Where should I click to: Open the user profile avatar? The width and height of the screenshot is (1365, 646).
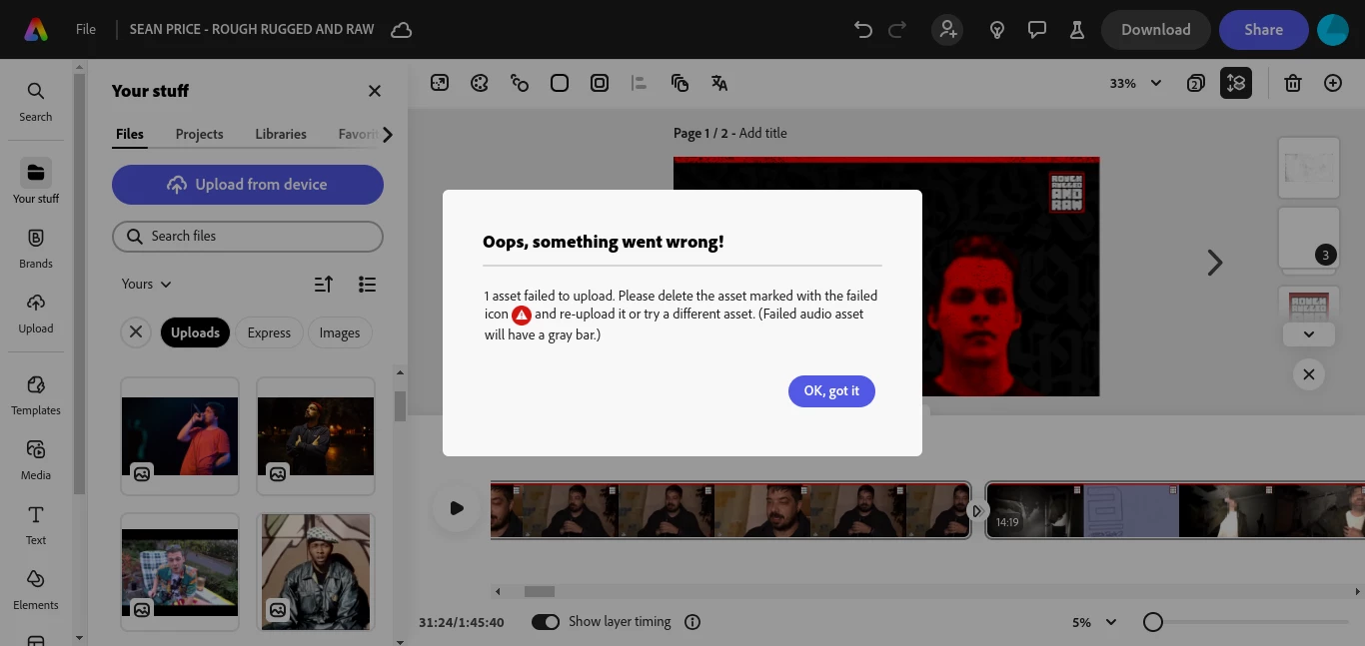[x=1333, y=30]
